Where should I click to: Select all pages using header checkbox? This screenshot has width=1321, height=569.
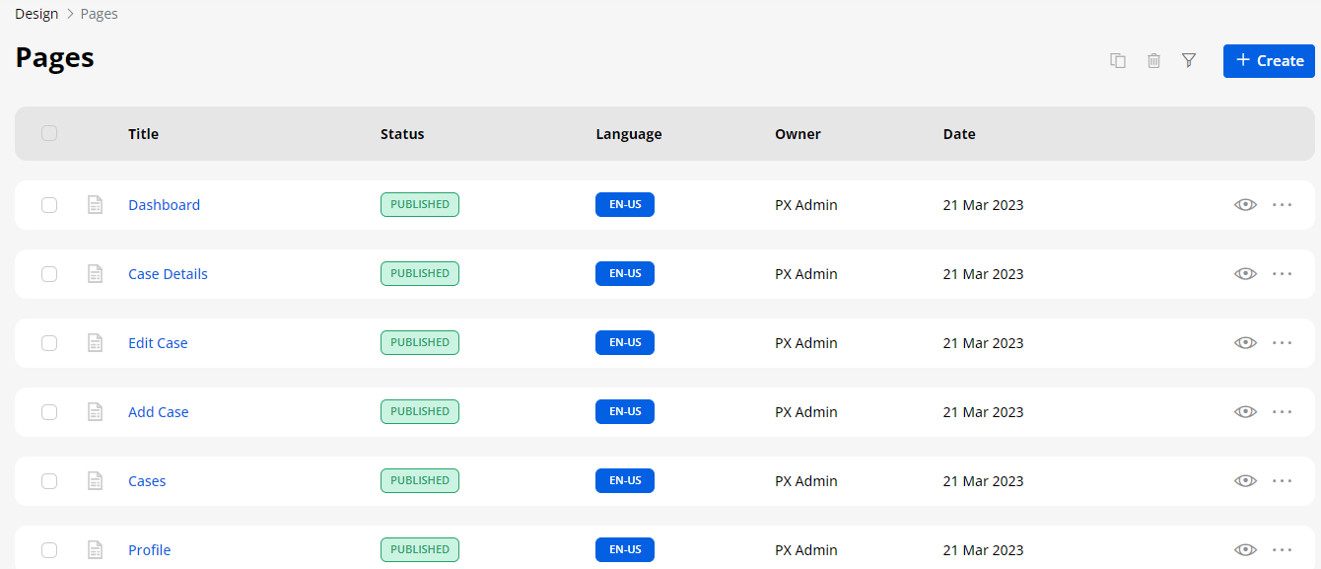tap(49, 133)
